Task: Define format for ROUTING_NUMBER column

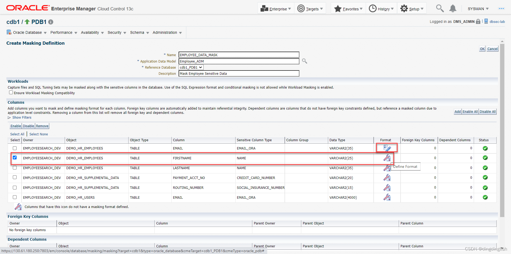Action: coord(387,188)
